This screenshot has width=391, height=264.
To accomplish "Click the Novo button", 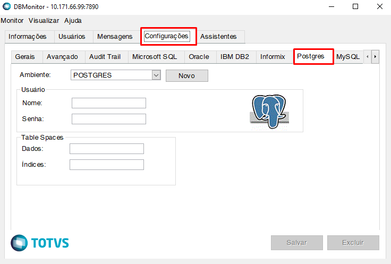I will pos(187,75).
